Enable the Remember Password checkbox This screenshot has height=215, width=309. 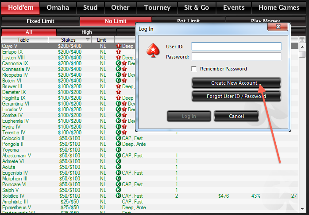click(194, 69)
